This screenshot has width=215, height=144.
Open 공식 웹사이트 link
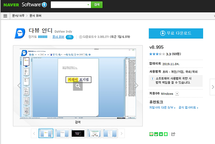click(188, 108)
